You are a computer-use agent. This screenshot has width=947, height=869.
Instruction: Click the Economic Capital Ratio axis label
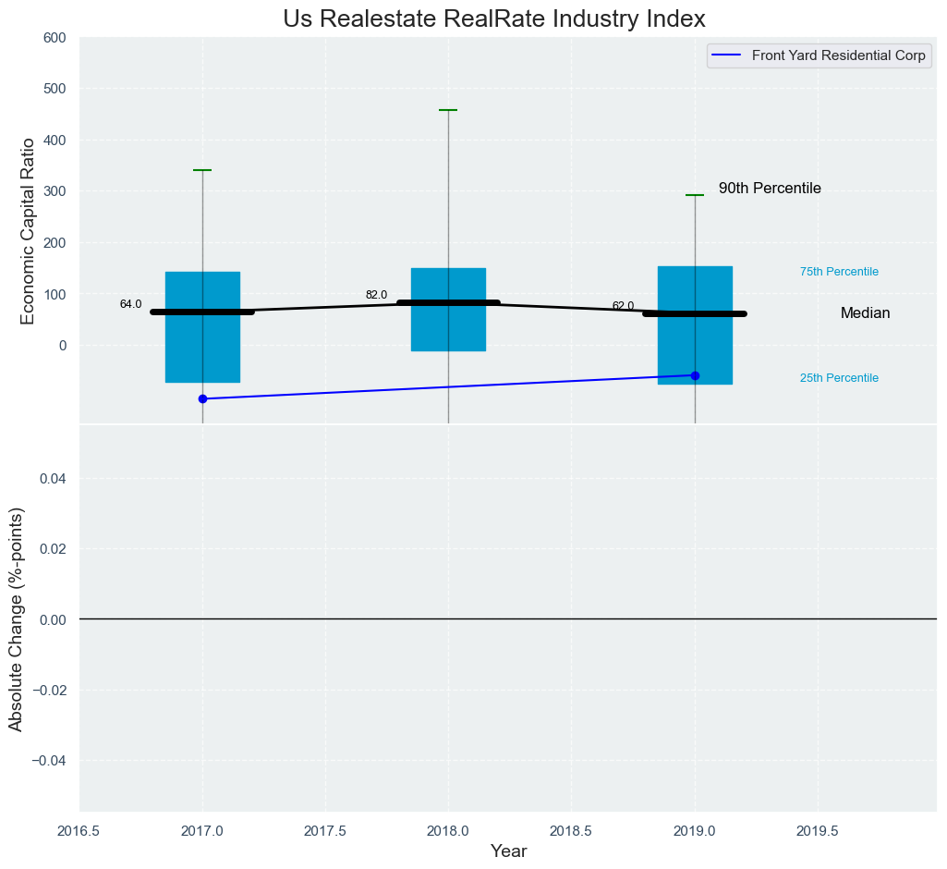[x=28, y=230]
